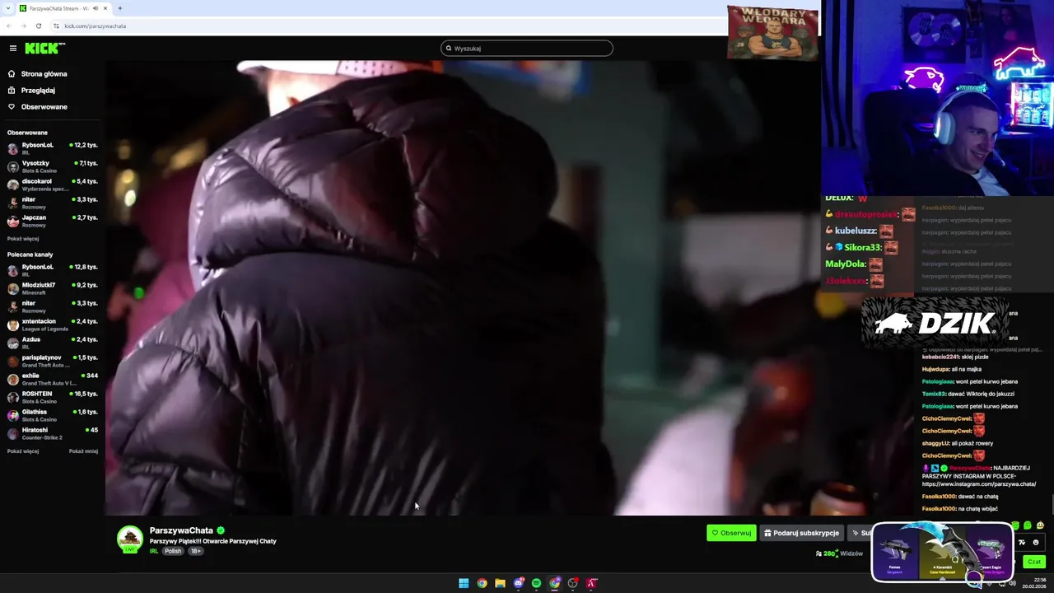This screenshot has width=1054, height=593.
Task: Open File Explorer from taskbar
Action: (x=500, y=583)
